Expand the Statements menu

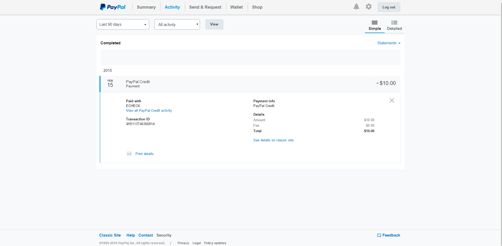tap(388, 43)
